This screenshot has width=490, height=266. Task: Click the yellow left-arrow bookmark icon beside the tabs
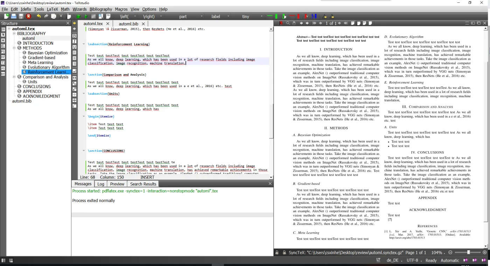(74, 23)
